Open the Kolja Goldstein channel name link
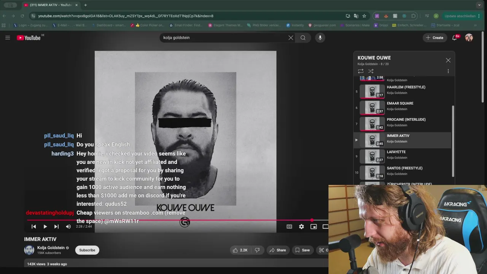Screen dimensions: 487x274 coord(51,248)
